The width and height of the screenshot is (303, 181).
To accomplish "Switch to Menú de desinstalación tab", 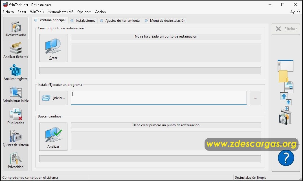I will [165, 21].
